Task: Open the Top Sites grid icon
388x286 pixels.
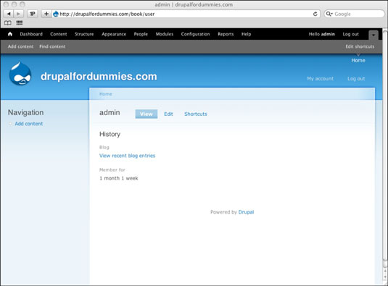Action: [x=20, y=23]
